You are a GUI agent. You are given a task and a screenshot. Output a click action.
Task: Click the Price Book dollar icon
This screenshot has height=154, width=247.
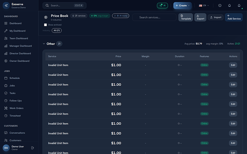[46, 17]
